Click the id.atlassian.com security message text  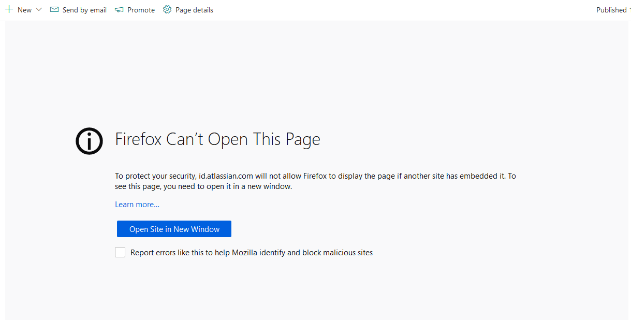tap(315, 181)
